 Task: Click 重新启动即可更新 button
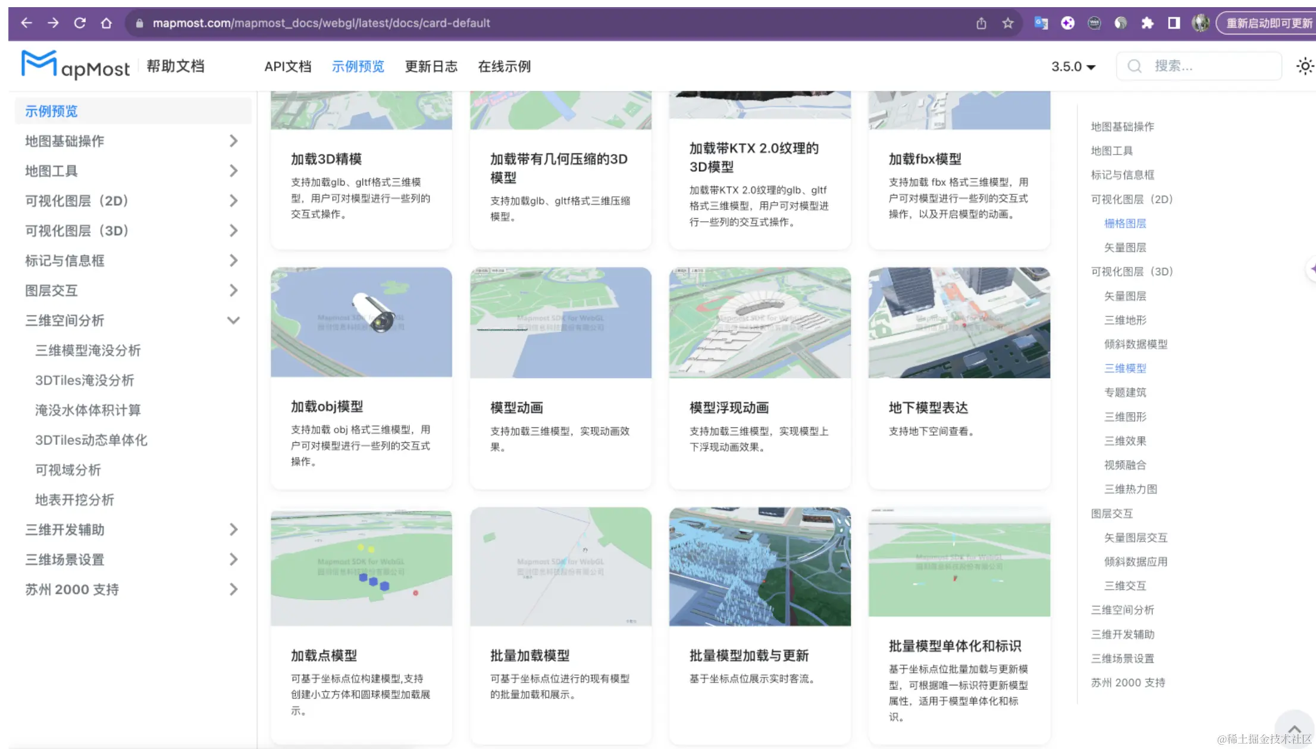tap(1267, 23)
